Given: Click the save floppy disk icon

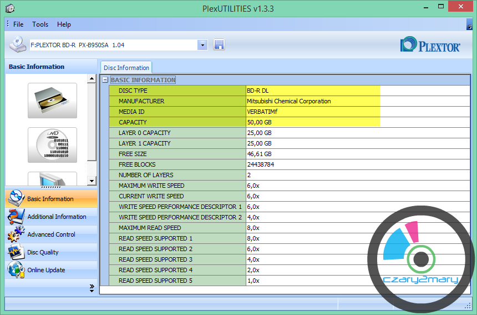Looking at the screenshot, I should point(219,45).
